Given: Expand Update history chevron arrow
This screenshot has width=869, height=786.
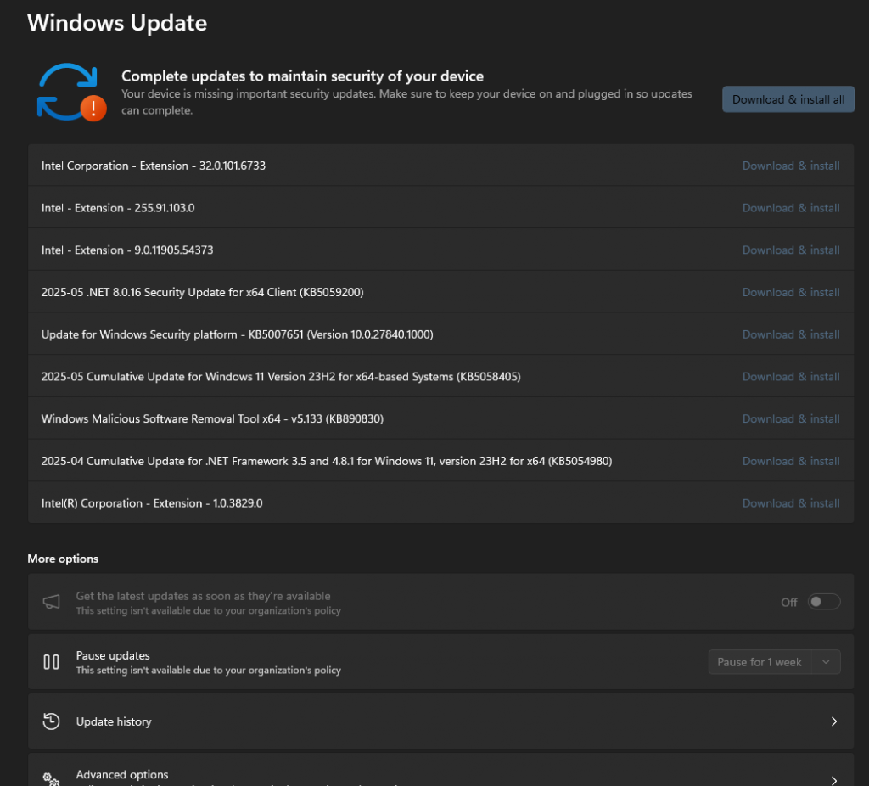Looking at the screenshot, I should 833,721.
